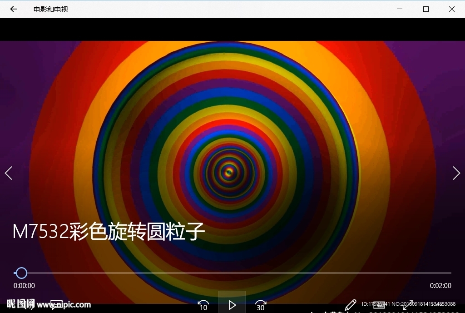Maximize the 电影和电视 window
465x313 pixels.
point(426,9)
